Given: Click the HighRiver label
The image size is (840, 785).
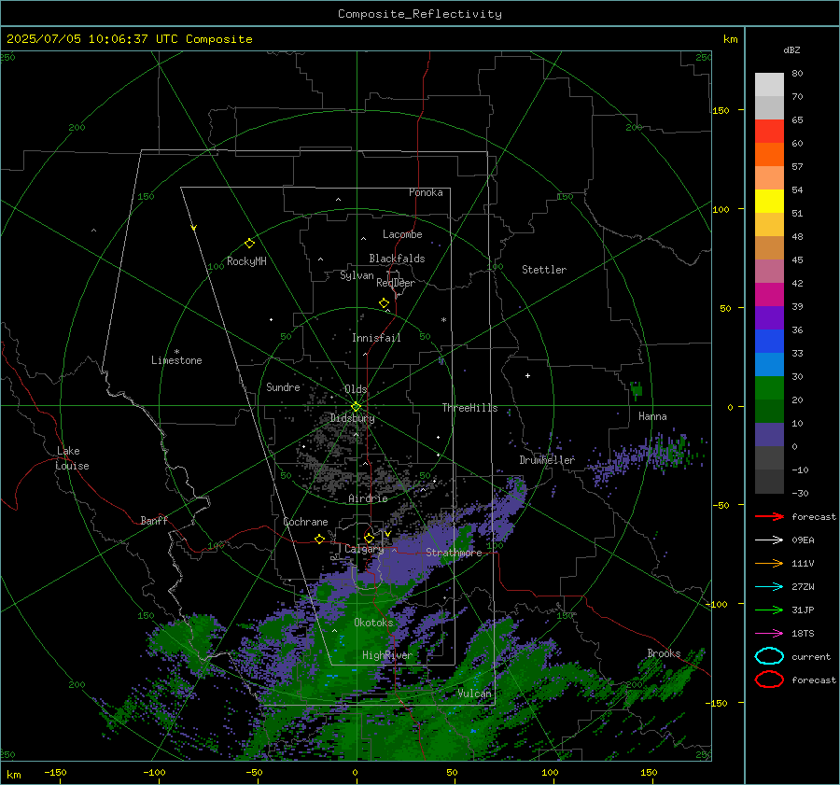Looking at the screenshot, I should 387,655.
